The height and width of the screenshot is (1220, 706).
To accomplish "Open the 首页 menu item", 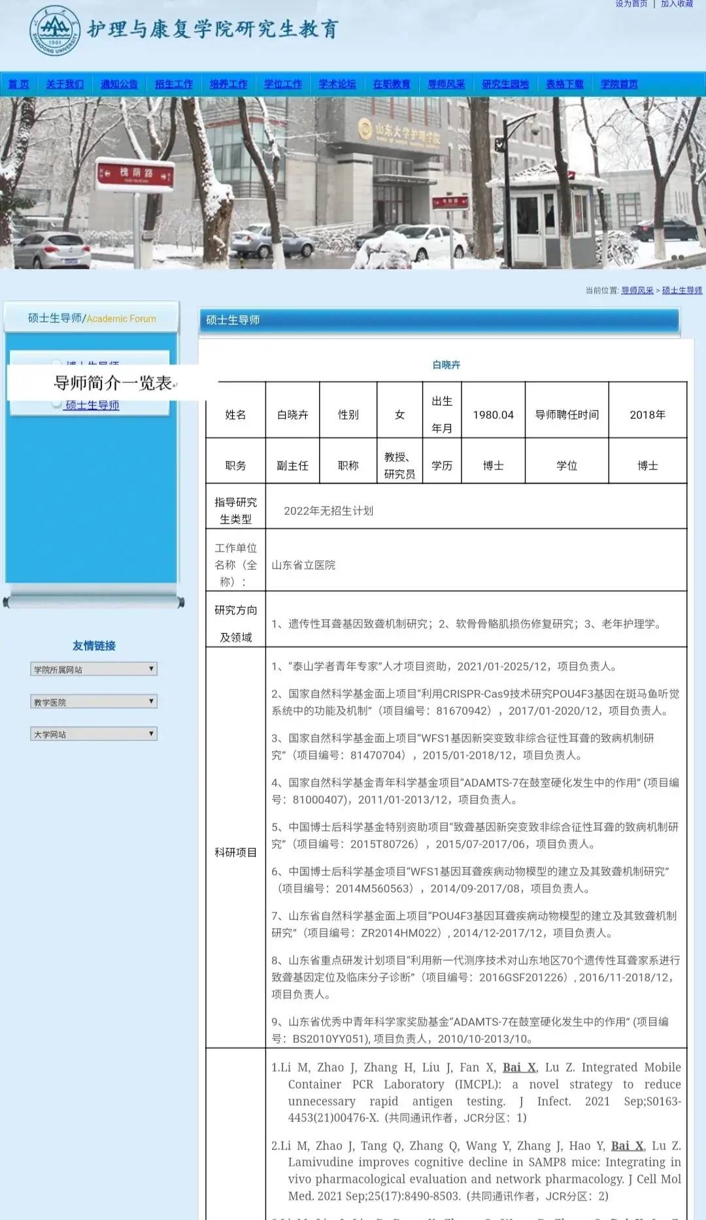I will click(18, 84).
